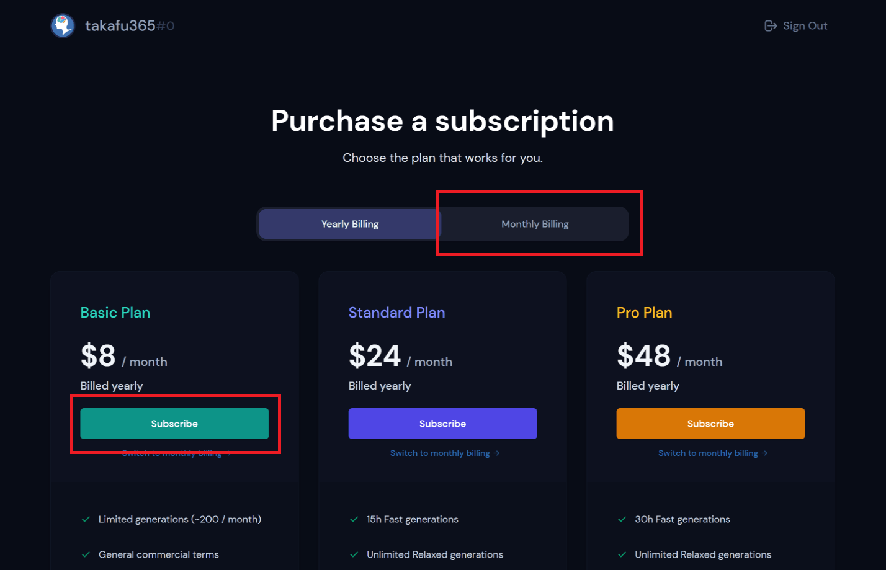The image size is (886, 570).
Task: Click checkmark beside General commercial terms
Action: tap(86, 554)
